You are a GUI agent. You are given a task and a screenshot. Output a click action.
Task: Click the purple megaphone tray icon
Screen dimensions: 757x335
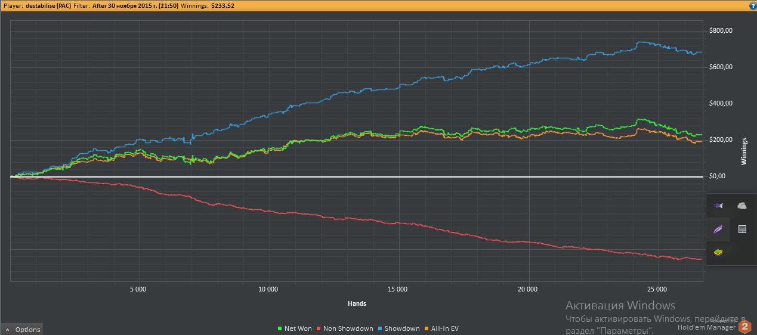click(x=718, y=206)
